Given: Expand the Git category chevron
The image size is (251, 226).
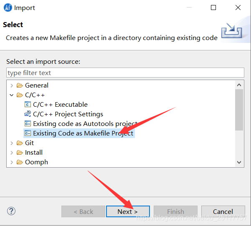Looking at the screenshot, I should (x=12, y=143).
